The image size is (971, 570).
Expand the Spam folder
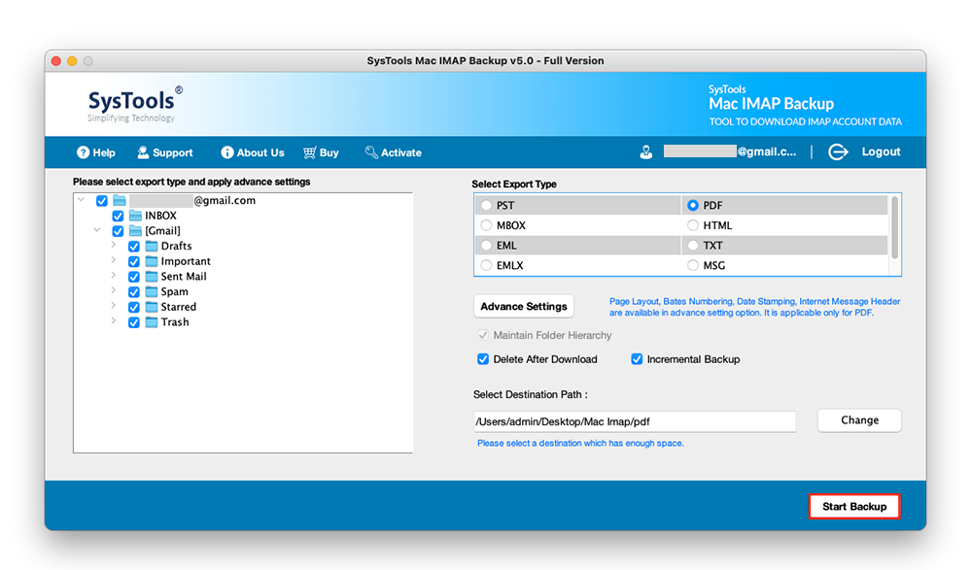(x=114, y=290)
